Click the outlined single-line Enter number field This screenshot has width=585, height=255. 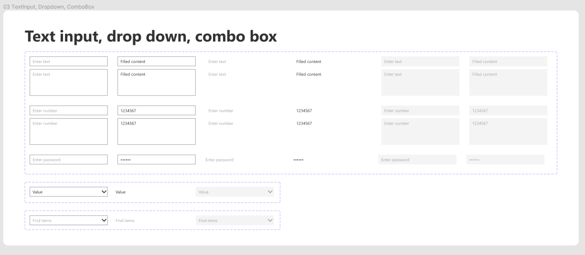(69, 111)
